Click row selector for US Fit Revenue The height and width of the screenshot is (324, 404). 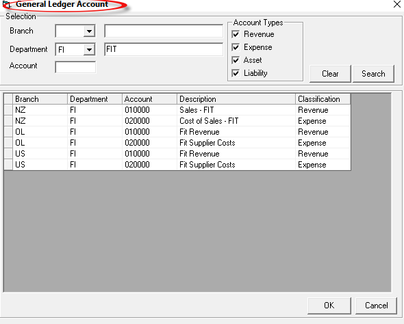pyautogui.click(x=8, y=154)
